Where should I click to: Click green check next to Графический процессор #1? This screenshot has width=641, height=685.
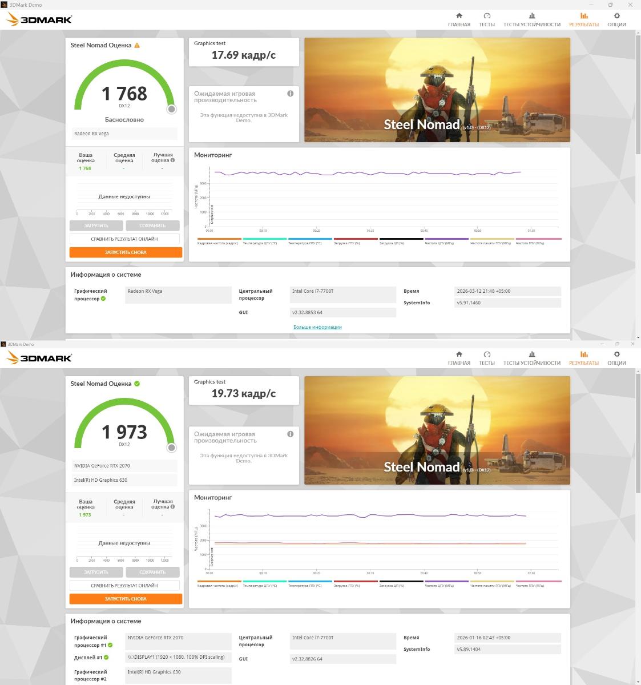(110, 645)
